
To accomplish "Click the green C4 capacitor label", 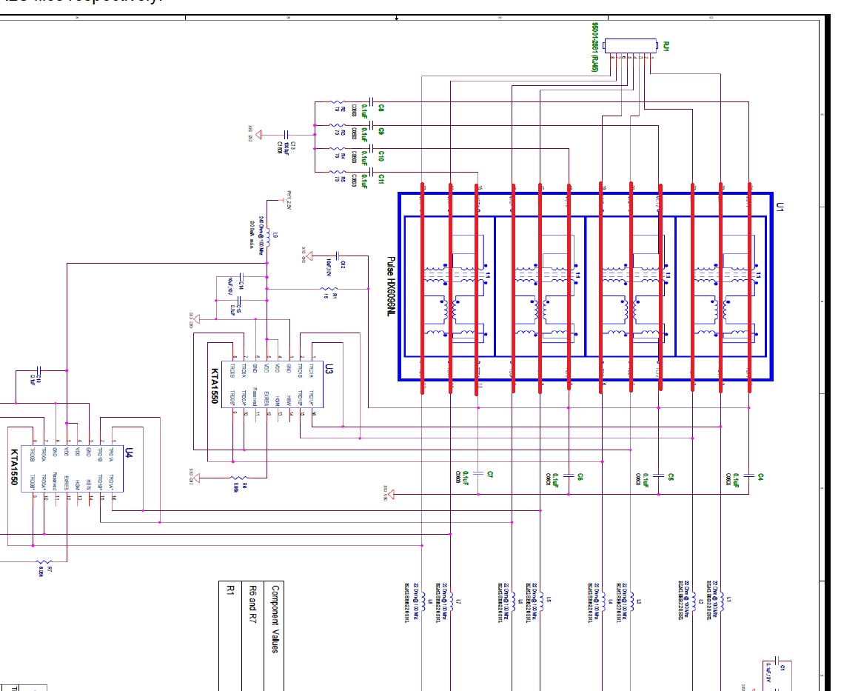I will tap(760, 477).
